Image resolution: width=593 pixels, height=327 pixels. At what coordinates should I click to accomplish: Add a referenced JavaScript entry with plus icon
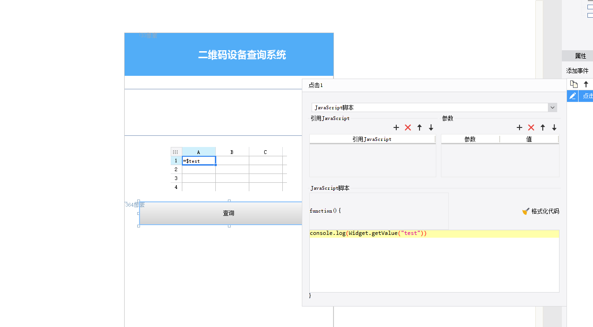[396, 127]
